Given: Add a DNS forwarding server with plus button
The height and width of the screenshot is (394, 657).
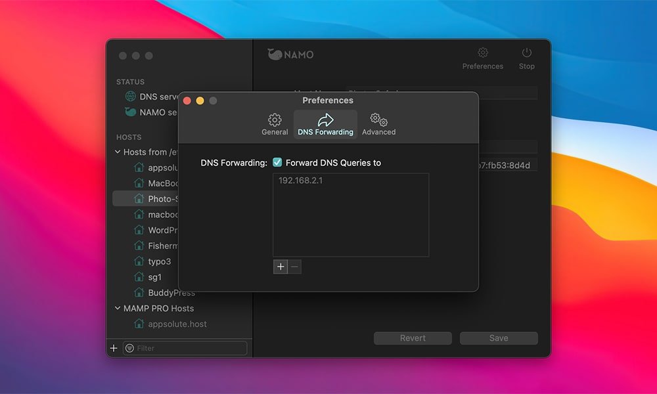Looking at the screenshot, I should pyautogui.click(x=281, y=267).
